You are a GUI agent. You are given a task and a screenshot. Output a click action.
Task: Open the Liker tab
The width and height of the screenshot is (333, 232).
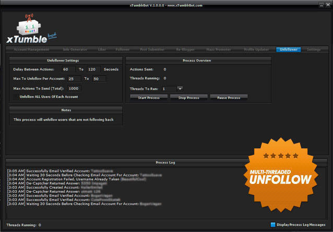tap(102, 50)
